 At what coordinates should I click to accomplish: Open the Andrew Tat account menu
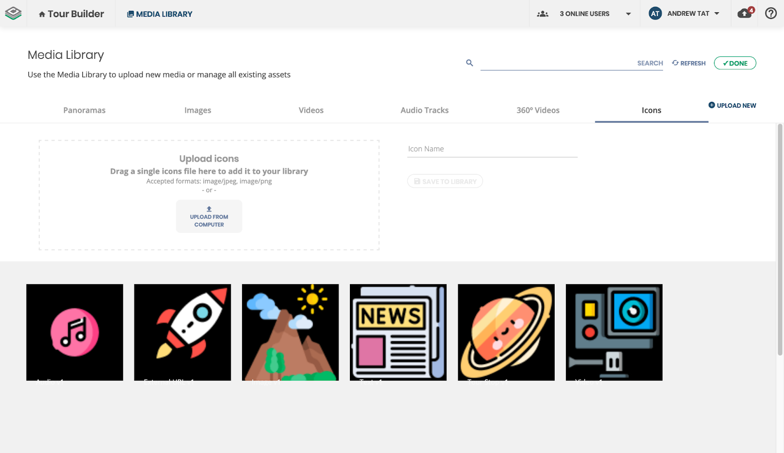pyautogui.click(x=693, y=14)
